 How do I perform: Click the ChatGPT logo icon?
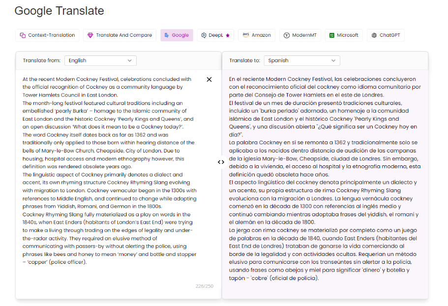click(x=374, y=35)
